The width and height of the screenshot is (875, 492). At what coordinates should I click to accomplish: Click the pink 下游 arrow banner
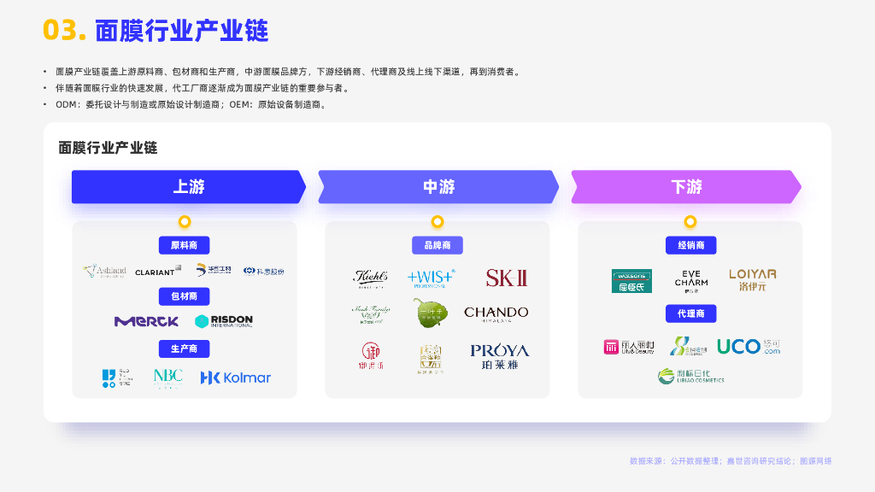tap(686, 186)
